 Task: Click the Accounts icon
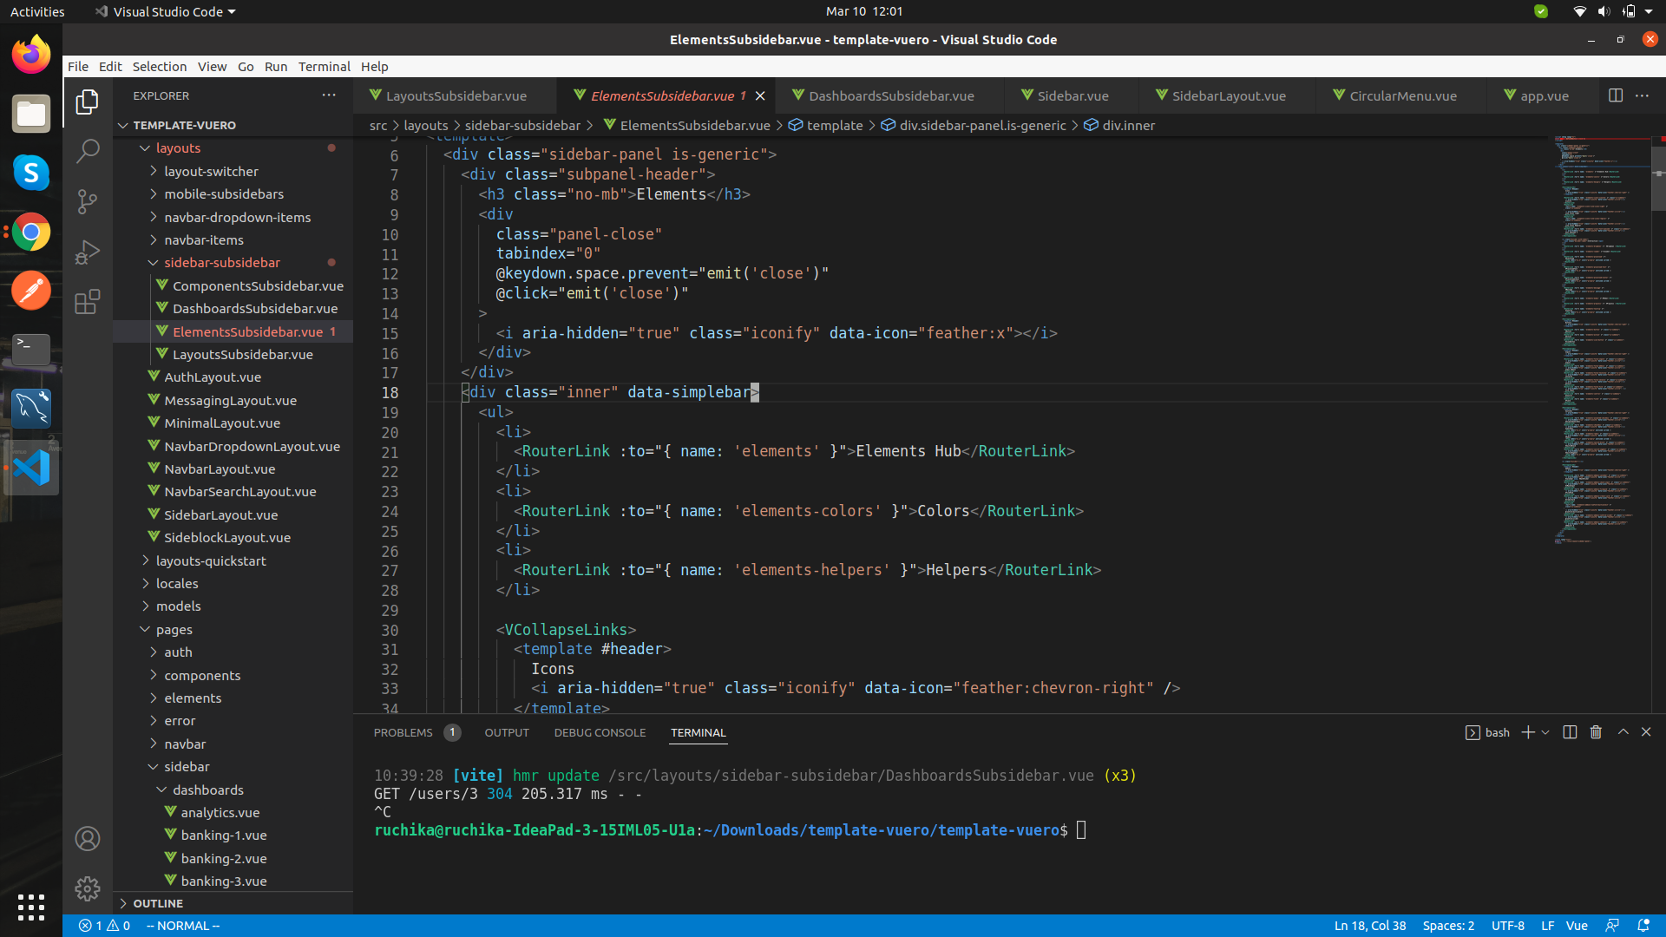point(88,838)
